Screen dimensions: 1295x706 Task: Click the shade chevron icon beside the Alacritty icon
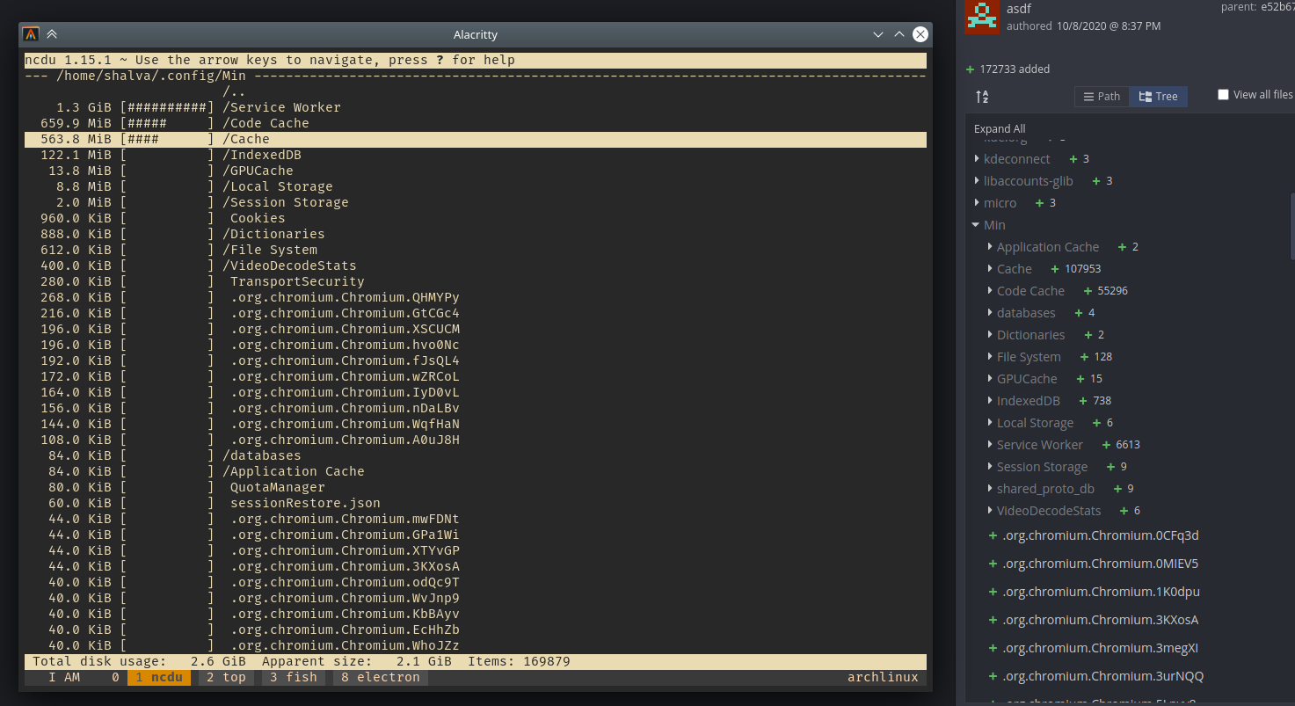pyautogui.click(x=51, y=34)
